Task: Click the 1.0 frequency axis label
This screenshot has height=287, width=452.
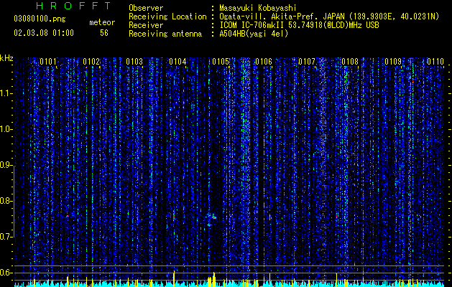Action: click(6, 129)
